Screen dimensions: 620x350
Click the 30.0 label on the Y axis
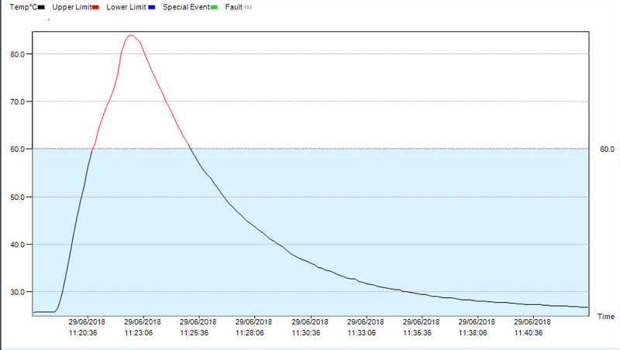(x=16, y=292)
